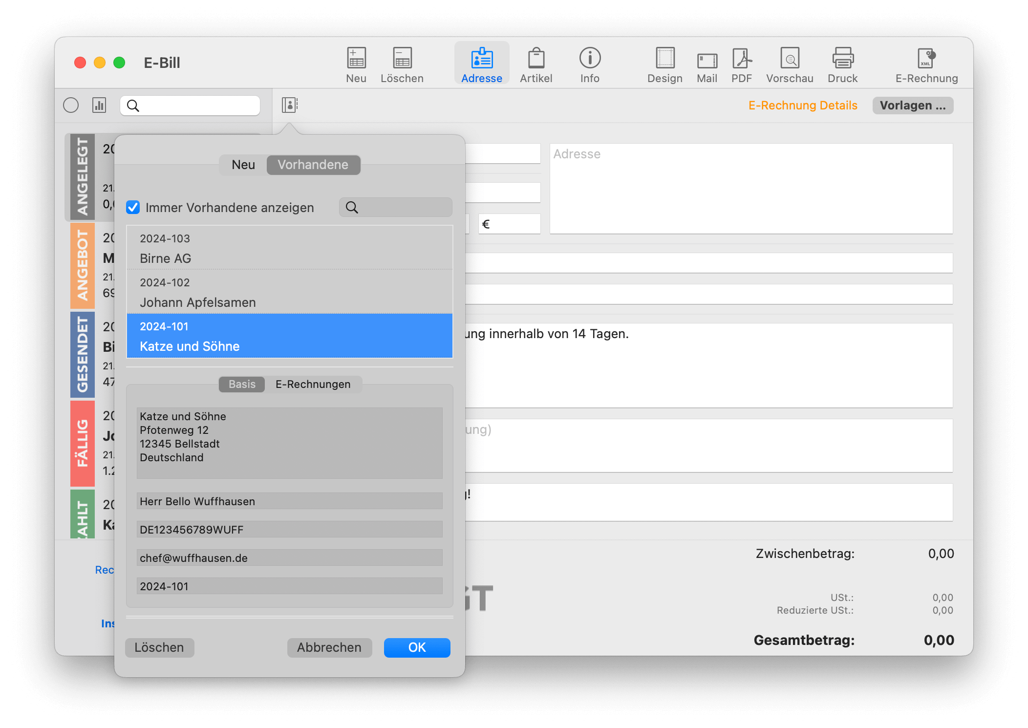The image size is (1028, 728).
Task: Open the Artikel tool in the toolbar
Action: coord(536,63)
